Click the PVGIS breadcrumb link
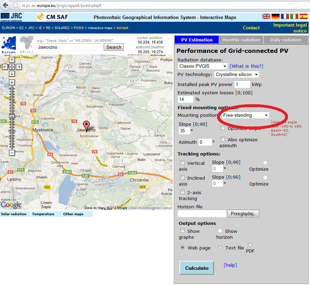Viewport: 310px width, 285px height. [79, 28]
